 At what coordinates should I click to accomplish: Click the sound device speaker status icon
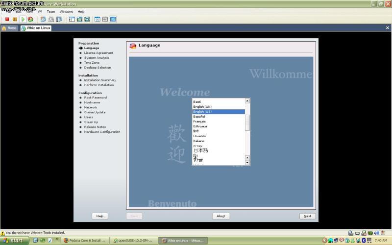tap(376, 233)
